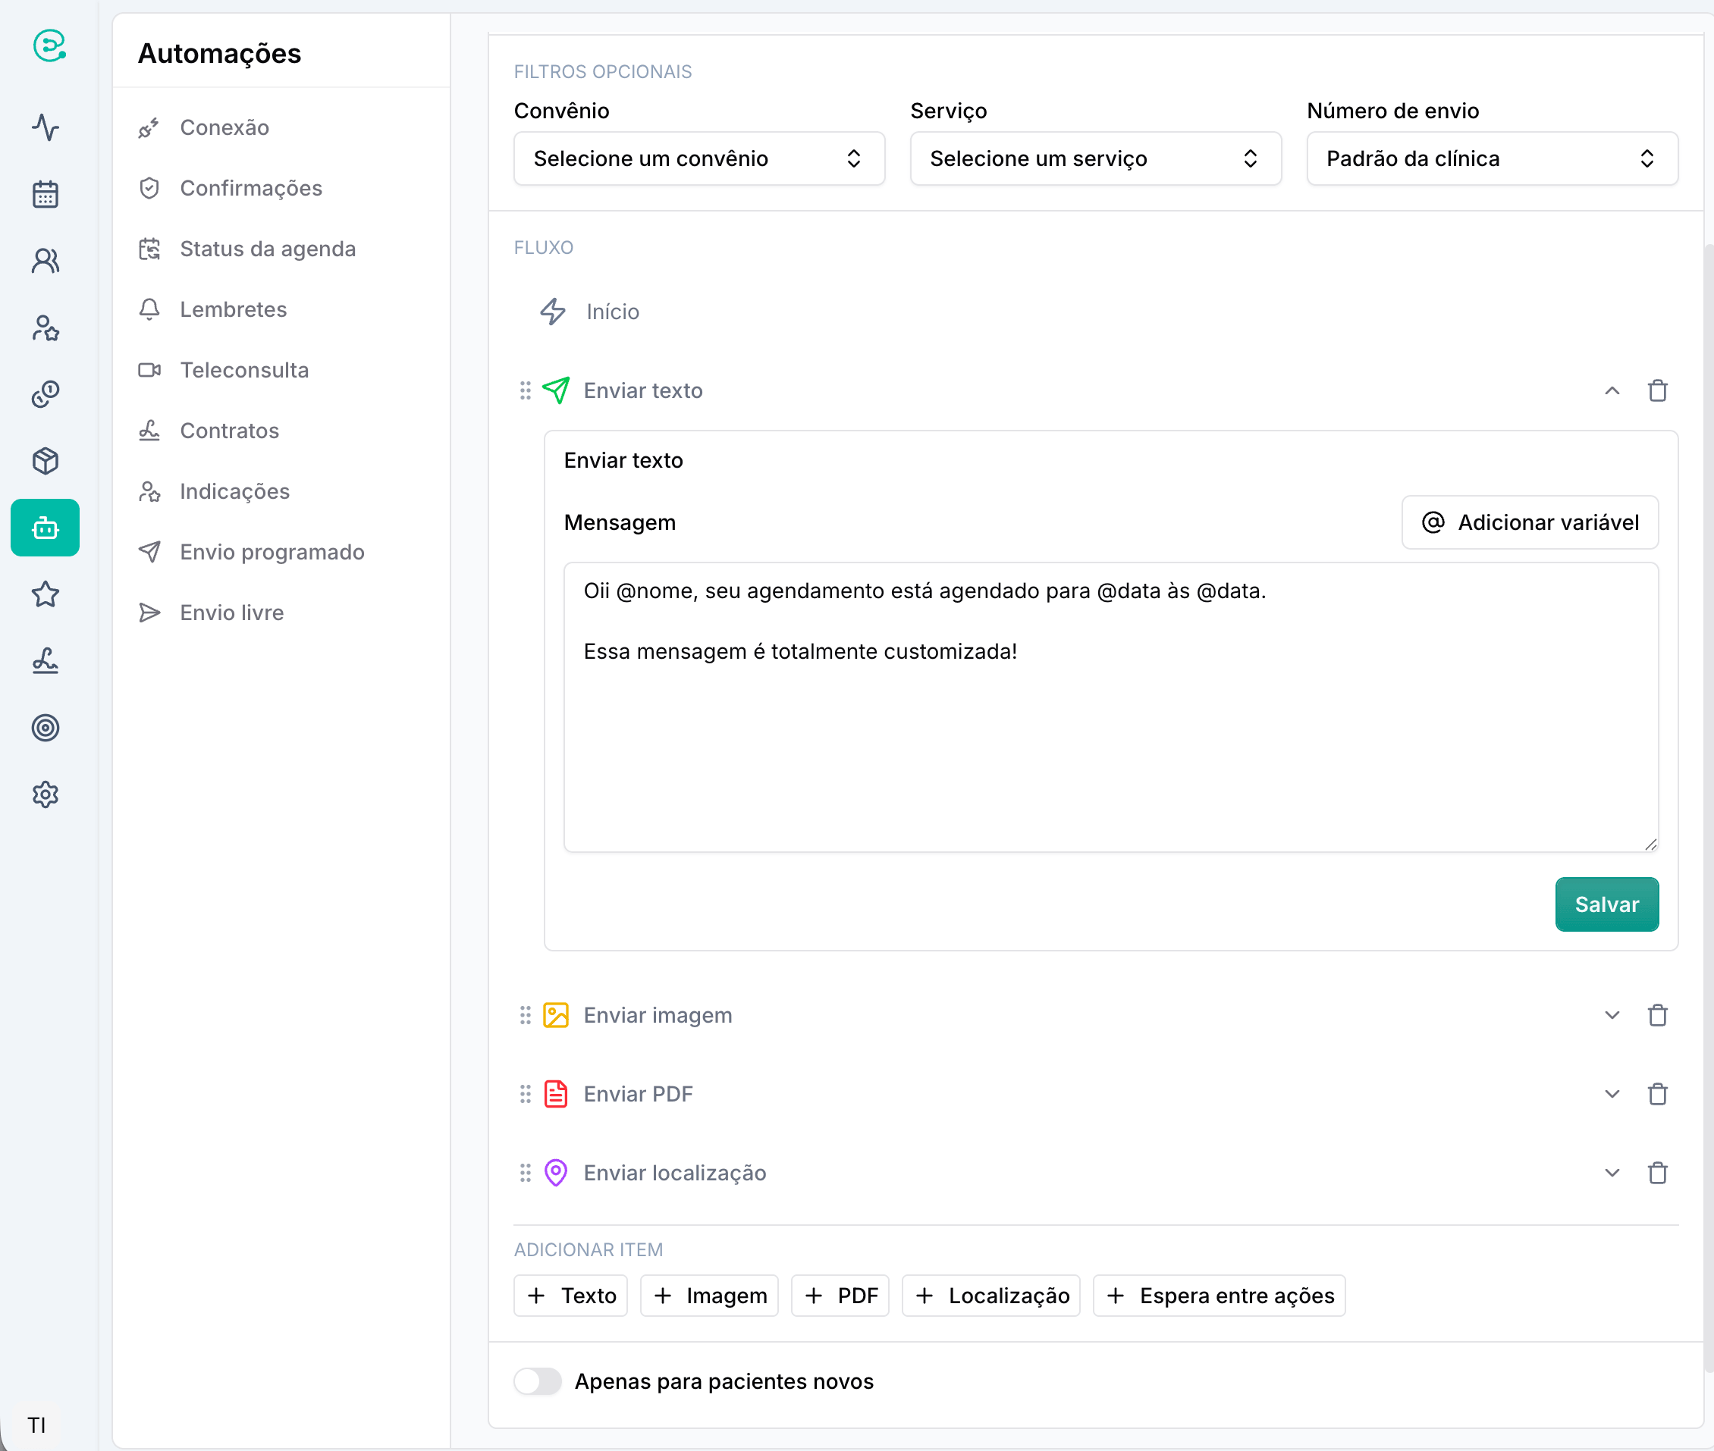Open the Lembretes menu item
Image resolution: width=1714 pixels, height=1451 pixels.
[233, 309]
